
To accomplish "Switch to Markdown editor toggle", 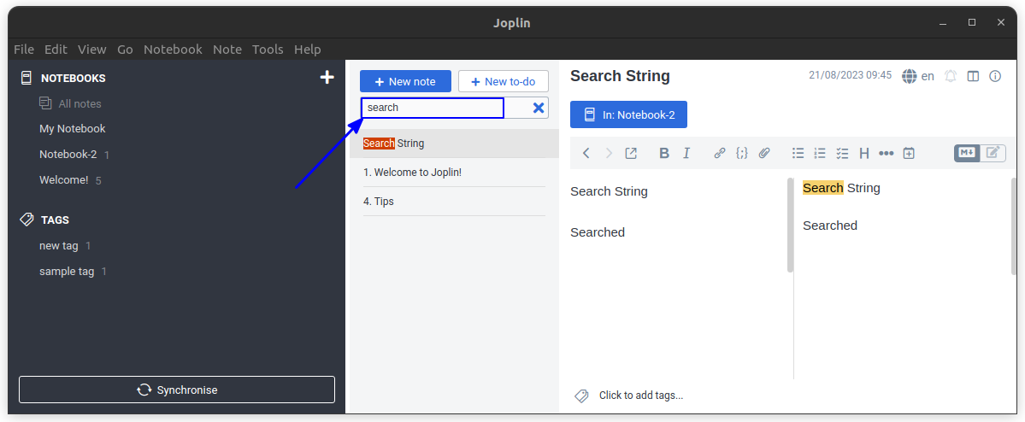I will click(967, 153).
